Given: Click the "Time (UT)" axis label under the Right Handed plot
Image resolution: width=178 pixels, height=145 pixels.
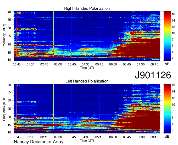Looking at the screenshot, I should click(x=87, y=68).
